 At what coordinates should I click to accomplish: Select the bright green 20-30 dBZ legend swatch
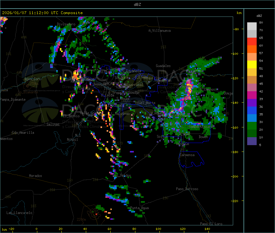tap(252, 126)
